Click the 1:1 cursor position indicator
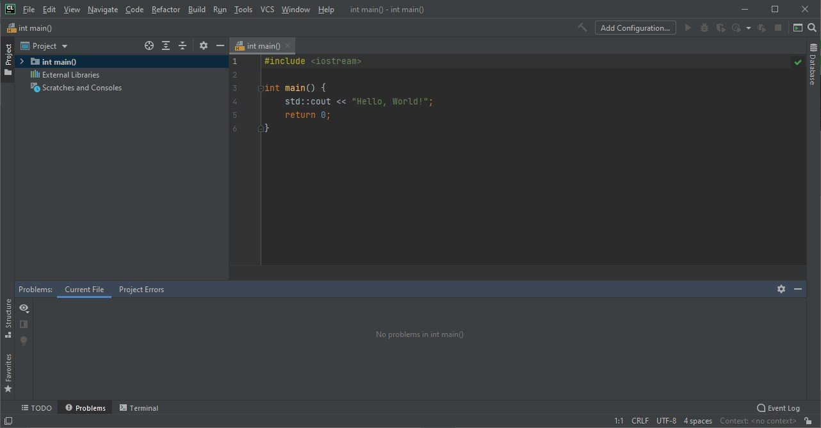Image resolution: width=821 pixels, height=428 pixels. (619, 421)
